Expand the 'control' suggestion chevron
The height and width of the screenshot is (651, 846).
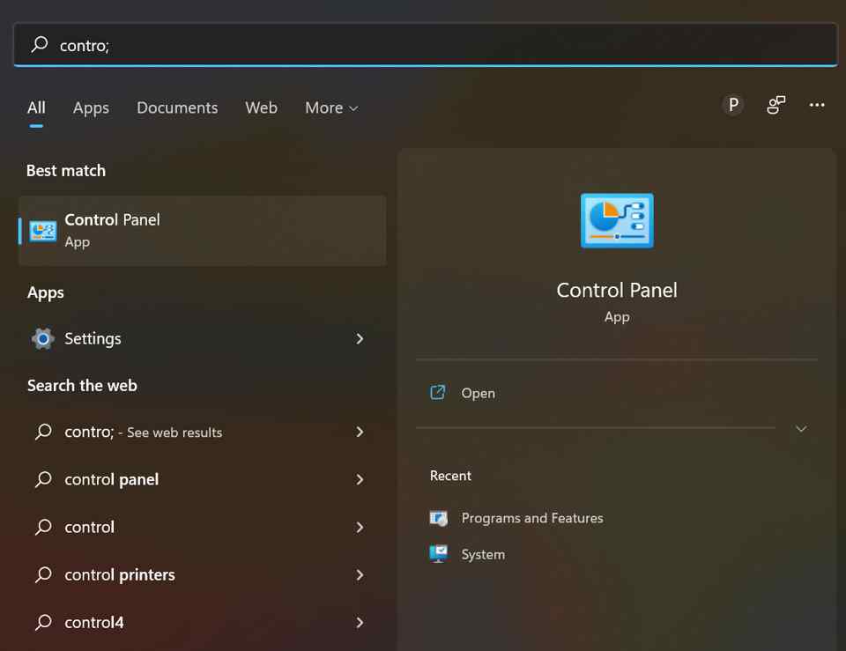(x=360, y=527)
